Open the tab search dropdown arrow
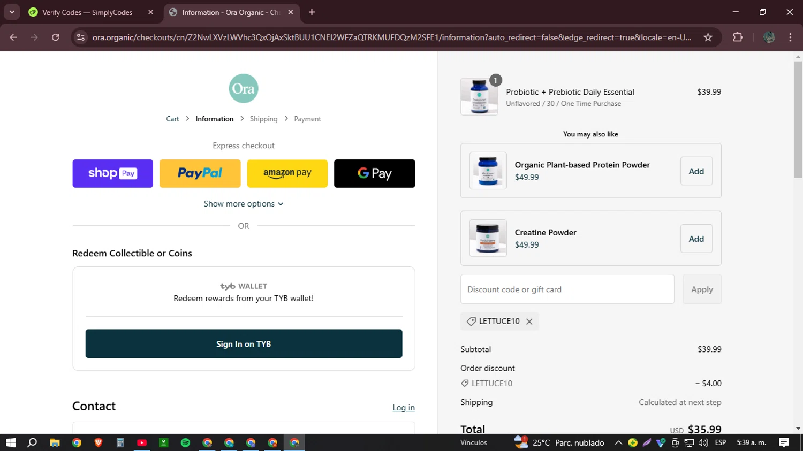The width and height of the screenshot is (803, 451). point(12,12)
